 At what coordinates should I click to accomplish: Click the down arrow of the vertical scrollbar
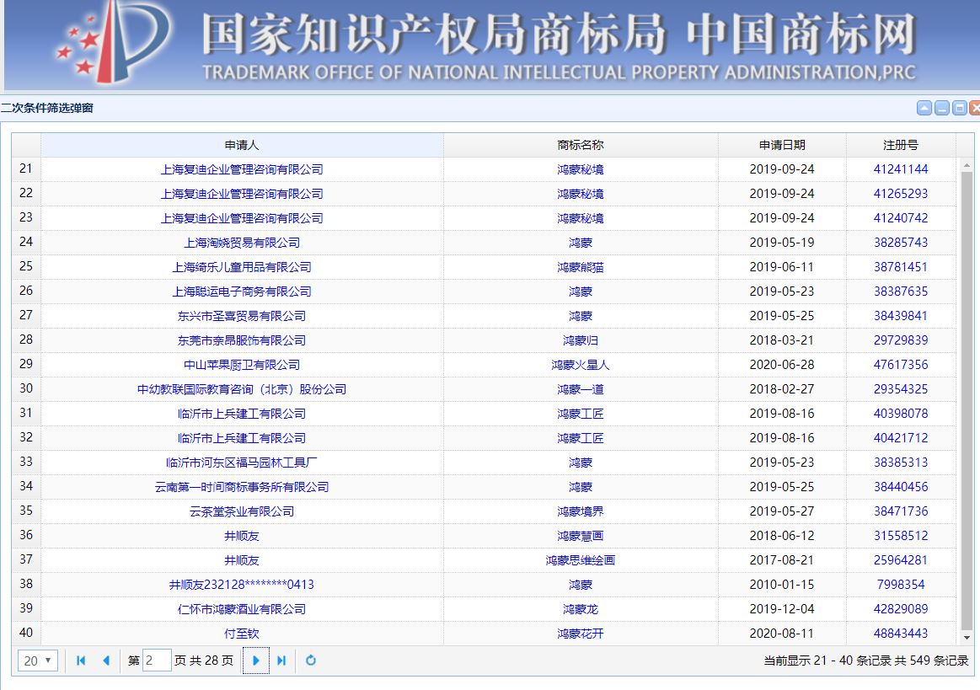pyautogui.click(x=965, y=638)
